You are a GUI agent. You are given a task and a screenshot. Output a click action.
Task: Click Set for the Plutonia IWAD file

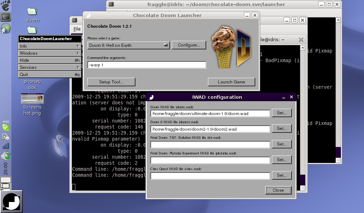click(x=282, y=160)
